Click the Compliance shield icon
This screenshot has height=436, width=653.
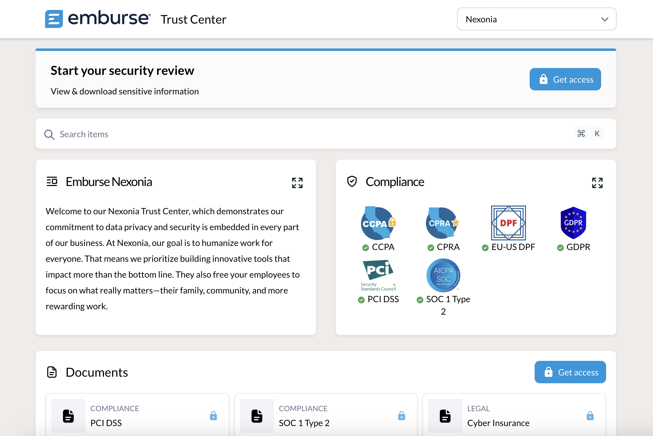352,181
